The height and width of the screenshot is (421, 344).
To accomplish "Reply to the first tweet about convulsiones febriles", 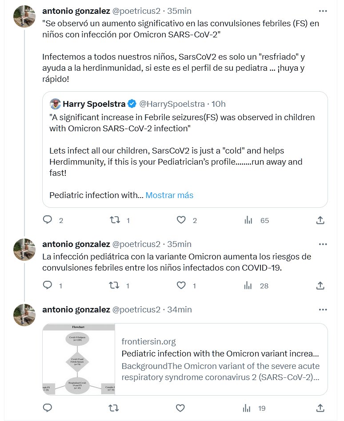I will [x=48, y=220].
